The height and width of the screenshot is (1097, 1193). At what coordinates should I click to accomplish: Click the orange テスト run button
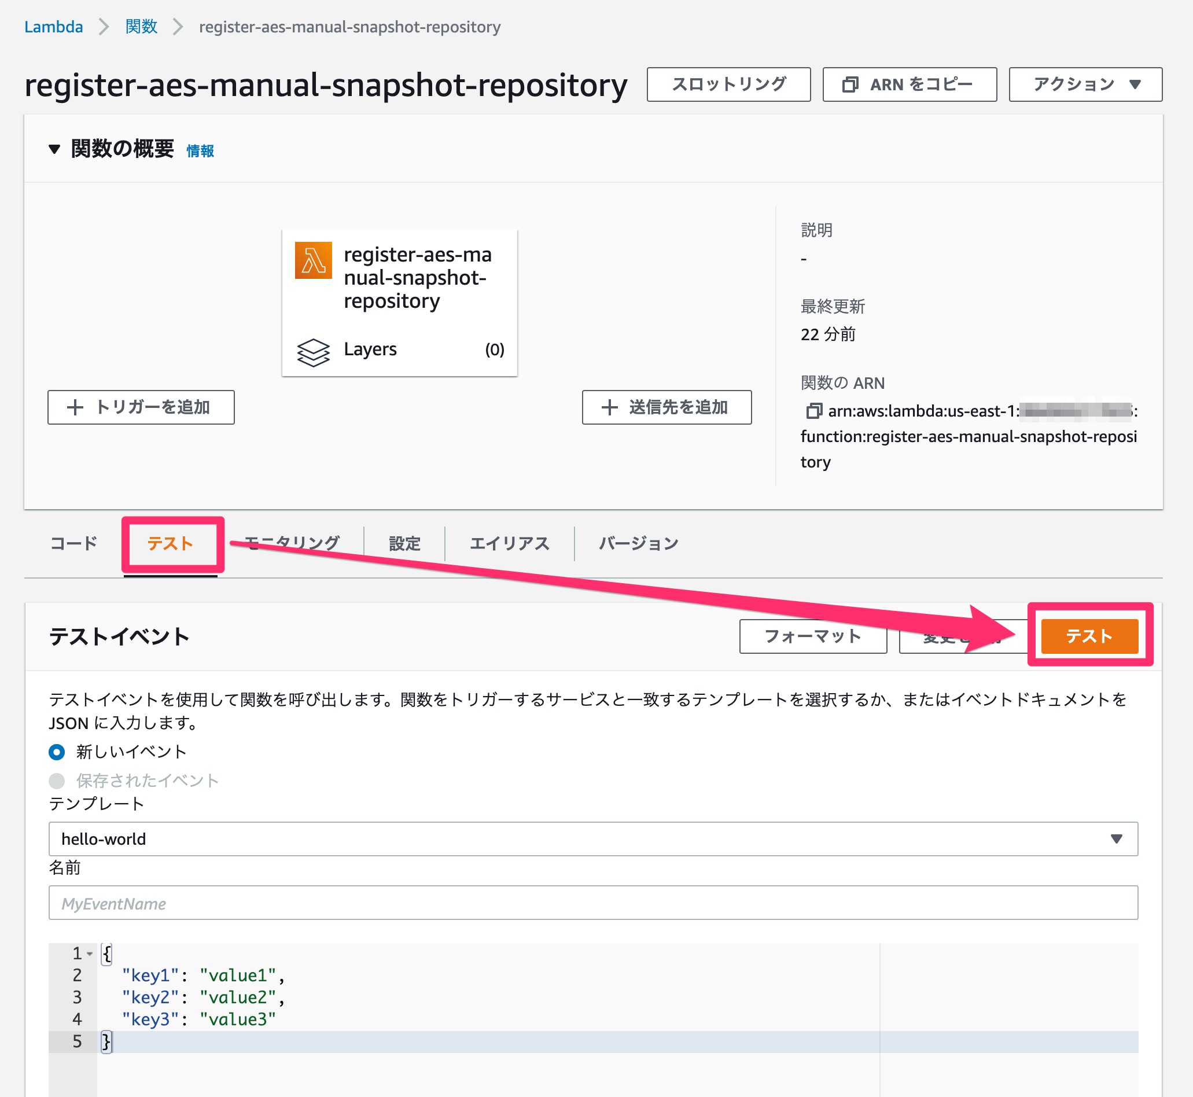tap(1089, 636)
